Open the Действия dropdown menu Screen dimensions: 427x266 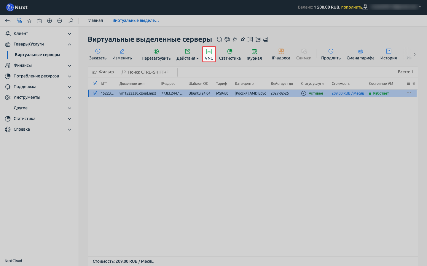pos(188,54)
